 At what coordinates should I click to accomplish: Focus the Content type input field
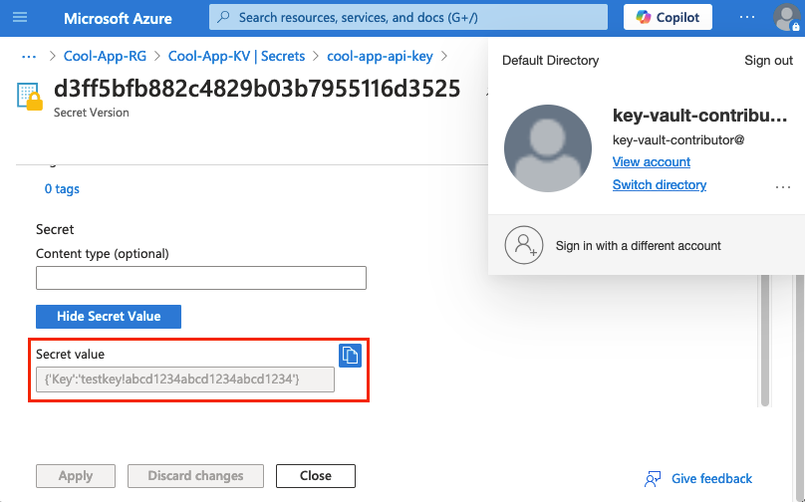click(201, 278)
